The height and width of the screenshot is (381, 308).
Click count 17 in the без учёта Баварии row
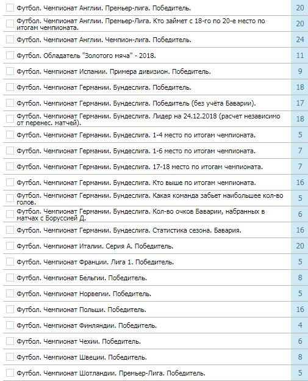tap(299, 103)
